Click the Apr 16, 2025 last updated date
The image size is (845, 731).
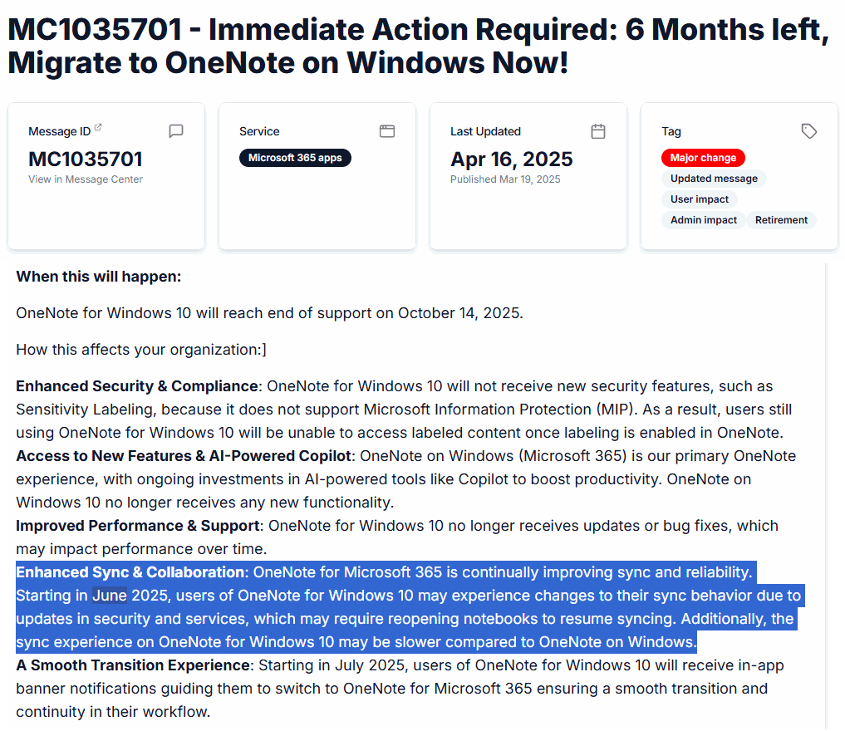tap(512, 159)
